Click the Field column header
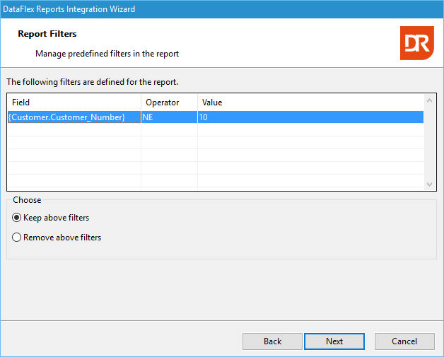Viewport: 444px width, 357px height. [x=74, y=103]
